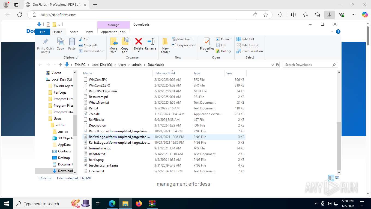
Task: Select the file 7zxa.dll
Action: (94, 114)
